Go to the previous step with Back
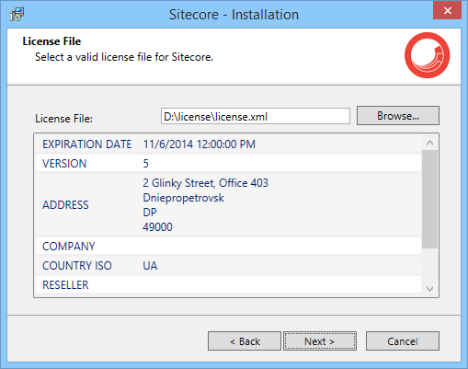Viewport: 468px width, 369px height. click(245, 340)
